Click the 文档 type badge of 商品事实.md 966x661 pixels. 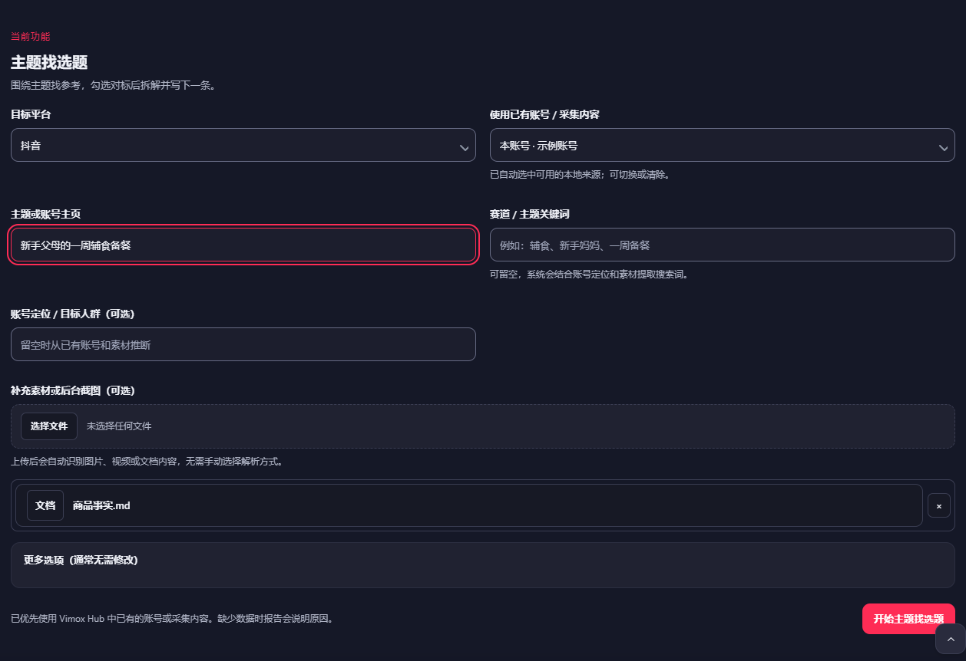pos(45,505)
